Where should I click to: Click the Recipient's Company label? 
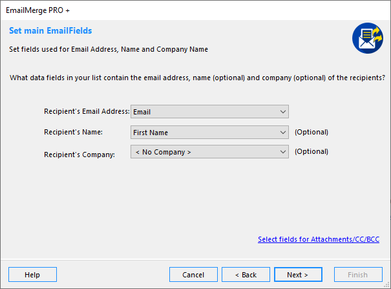[79, 155]
